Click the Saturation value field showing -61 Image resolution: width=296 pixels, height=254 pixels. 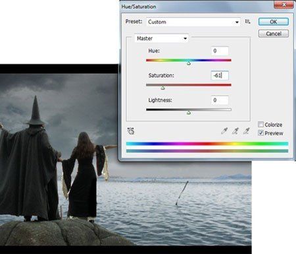[220, 75]
